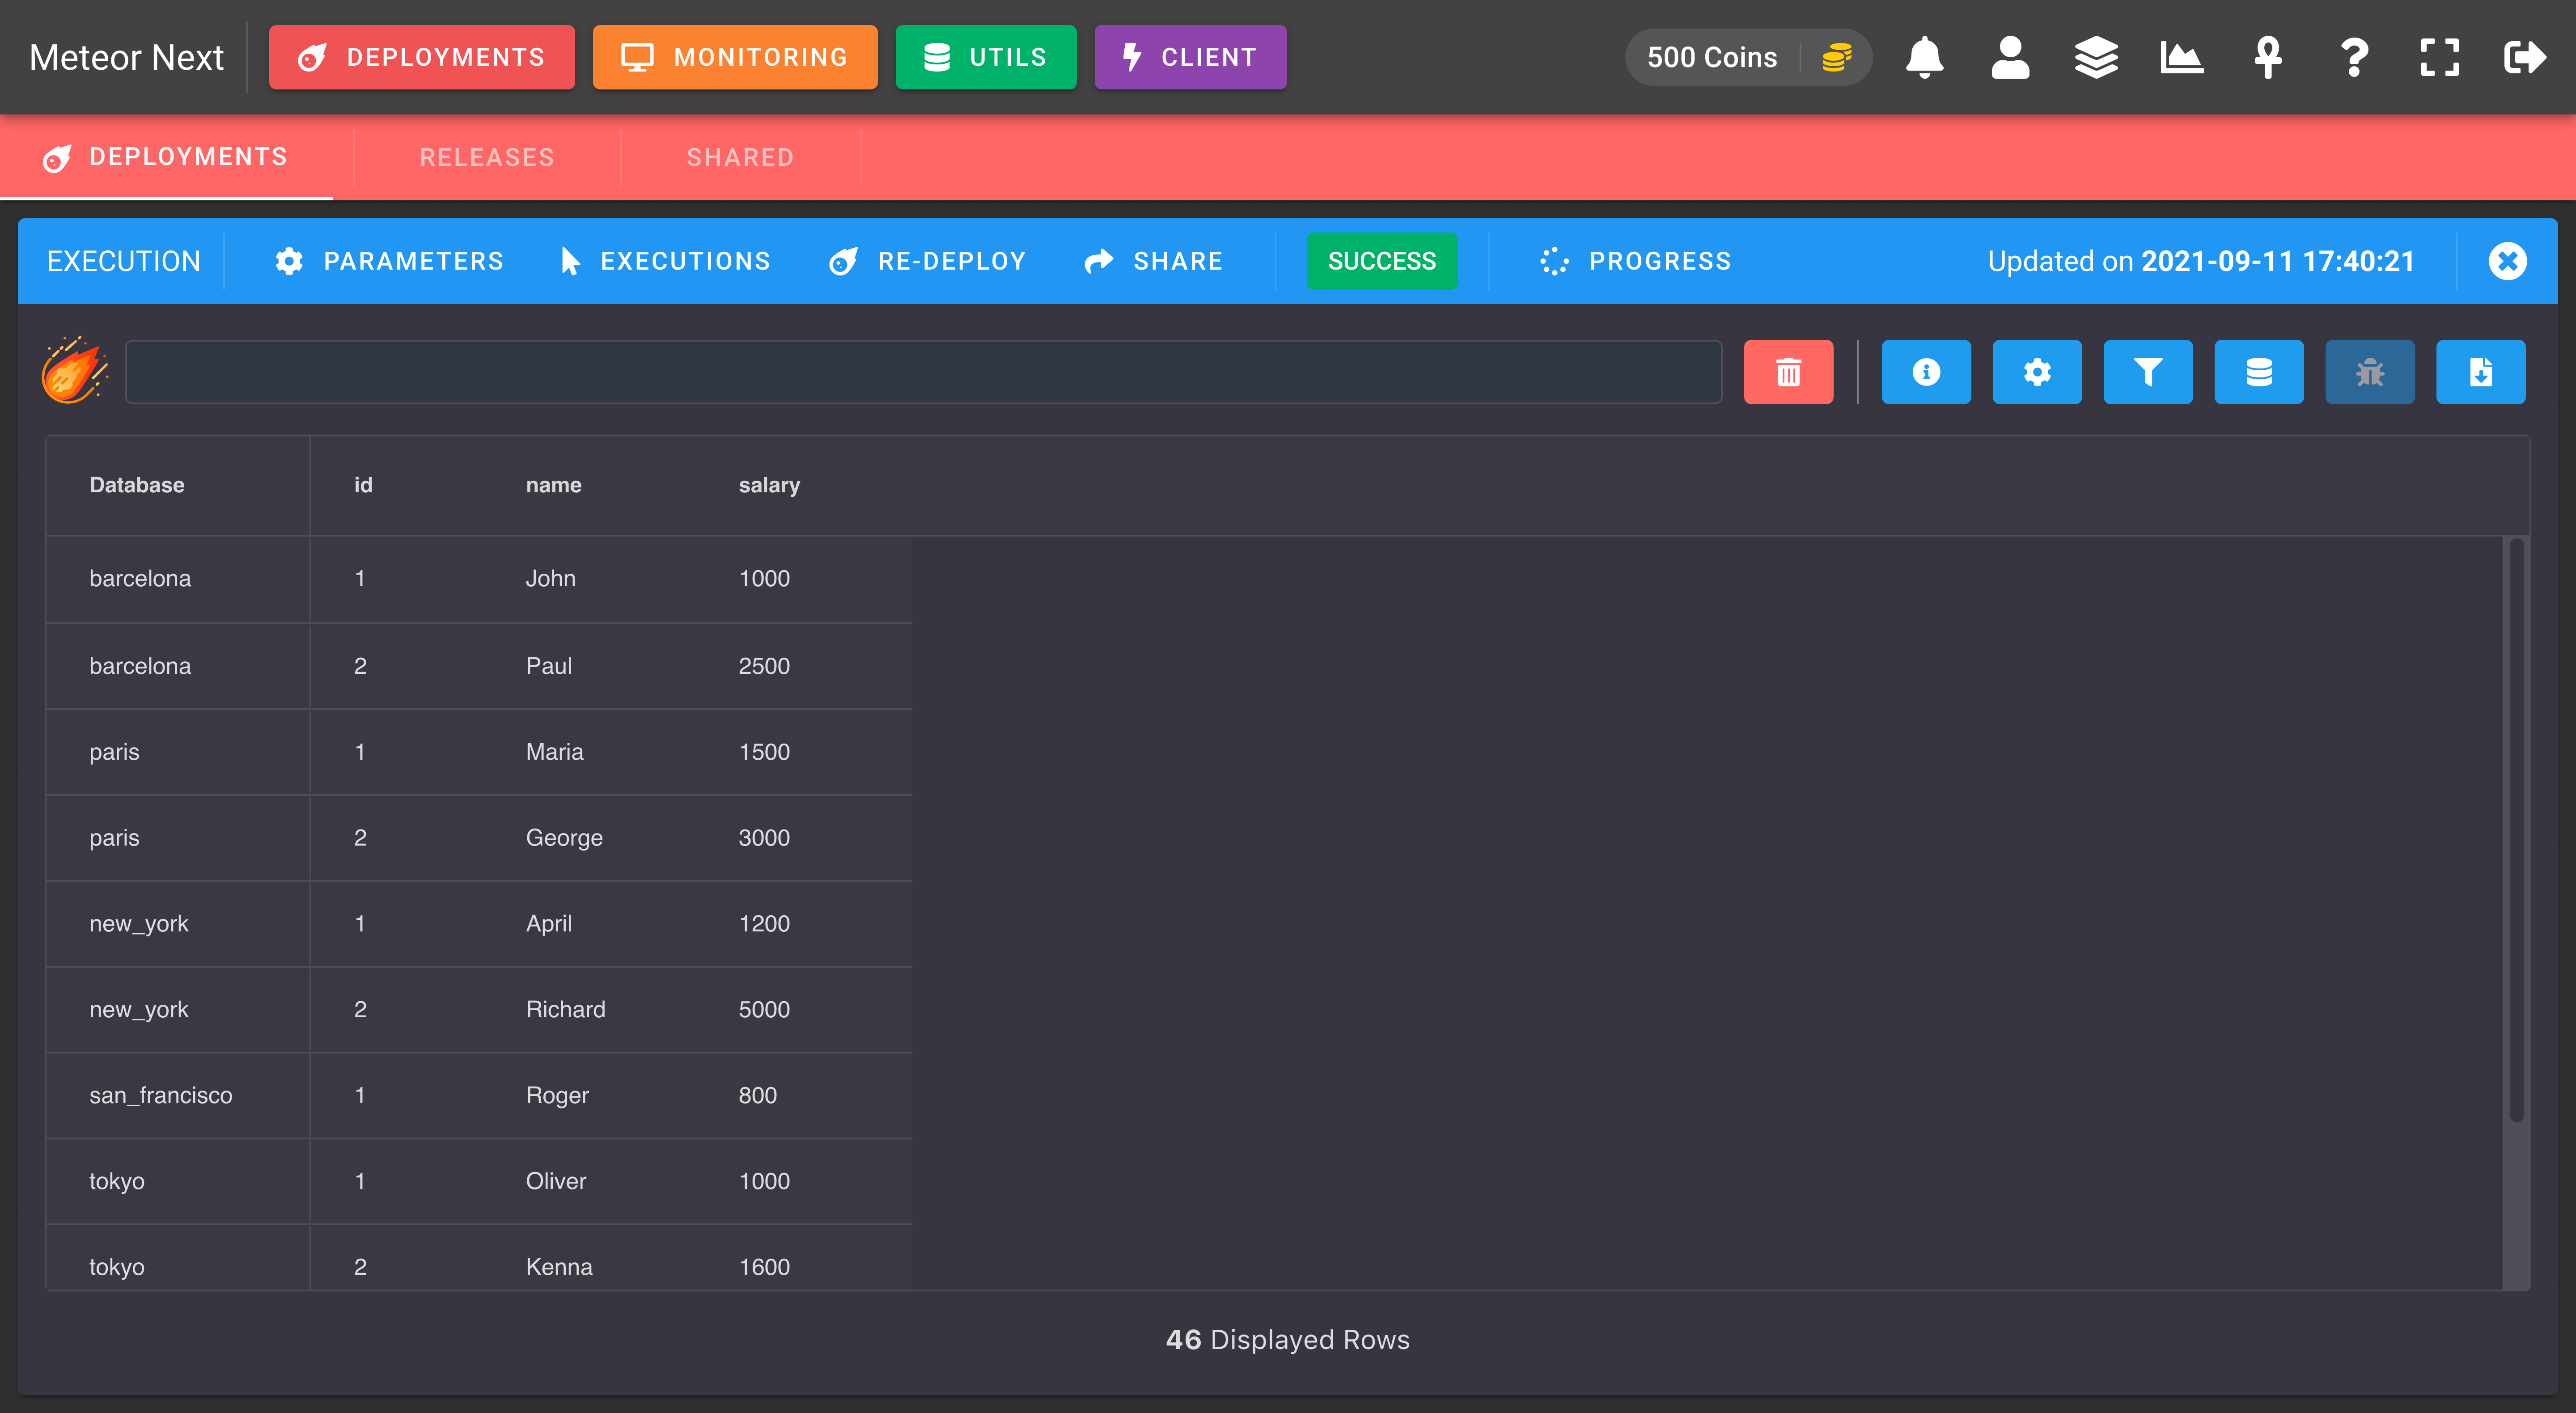Open the Progress view

pos(1635,261)
